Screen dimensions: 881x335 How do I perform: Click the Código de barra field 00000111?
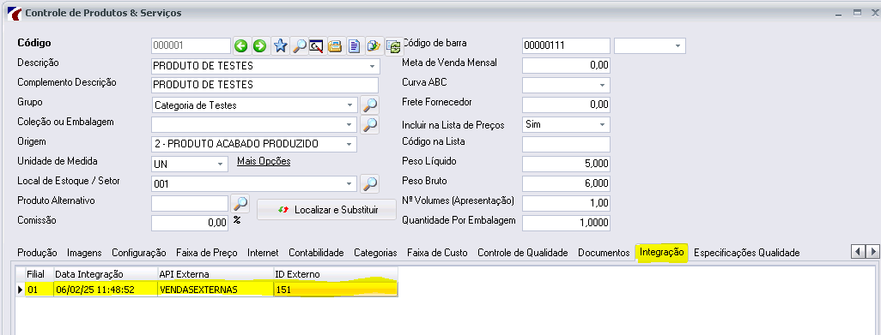[566, 46]
